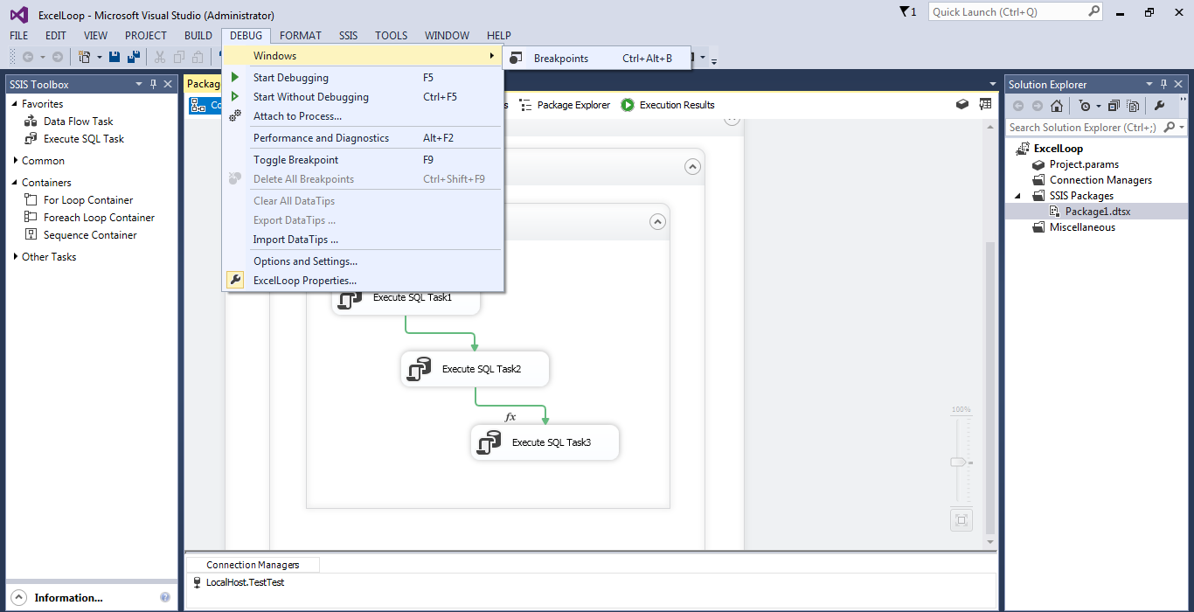
Task: Collapse the SSIS Packages tree node
Action: [x=1017, y=196]
